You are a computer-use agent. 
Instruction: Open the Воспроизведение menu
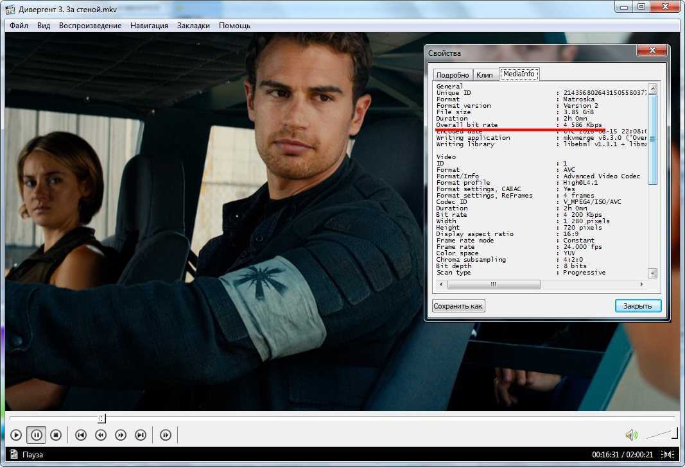(90, 26)
